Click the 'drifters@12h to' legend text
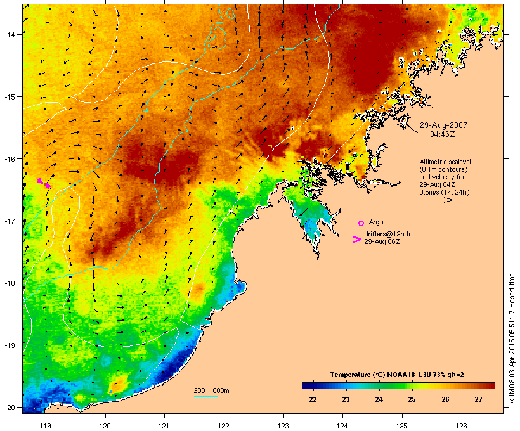This screenshot has width=520, height=431. 388,234
